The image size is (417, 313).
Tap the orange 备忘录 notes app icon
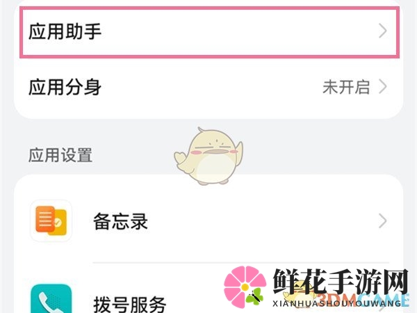[x=51, y=220]
